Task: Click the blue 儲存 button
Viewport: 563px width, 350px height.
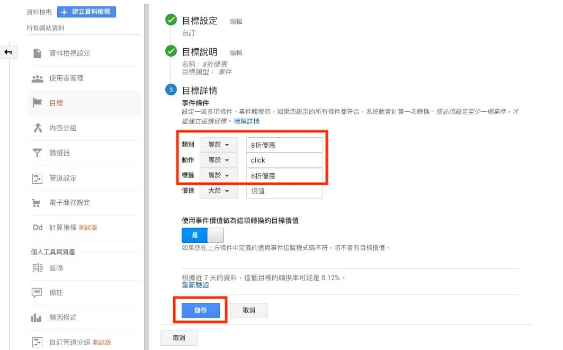Action: click(x=200, y=310)
